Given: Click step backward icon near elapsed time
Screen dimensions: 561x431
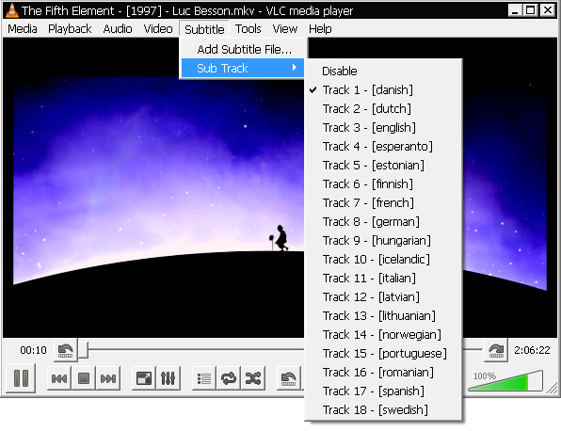Looking at the screenshot, I should point(66,350).
